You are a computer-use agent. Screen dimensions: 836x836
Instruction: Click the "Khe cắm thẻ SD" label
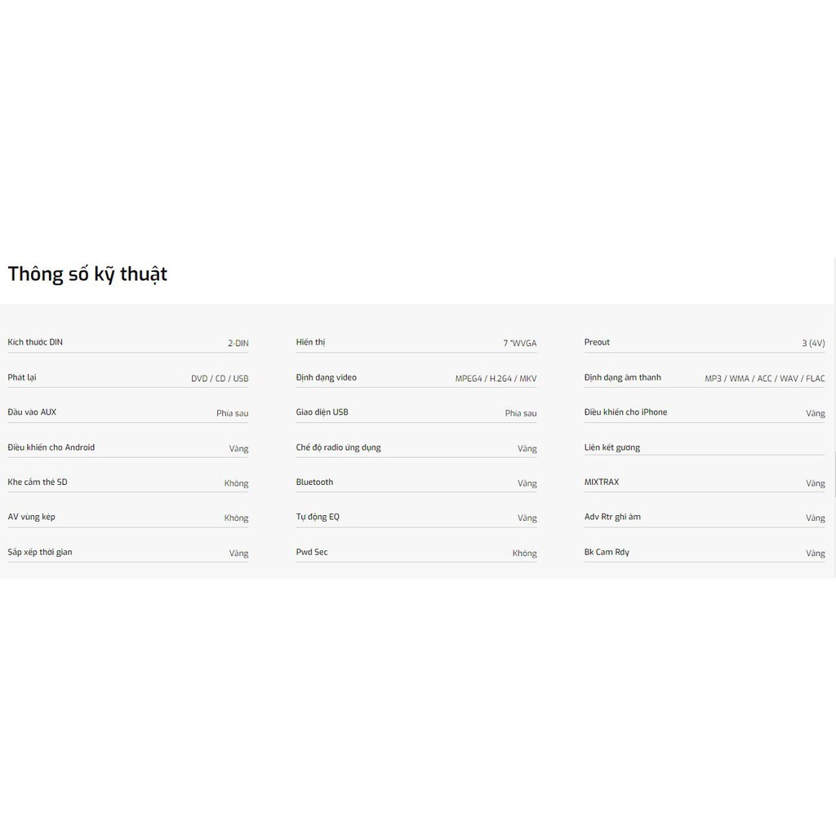click(x=38, y=482)
